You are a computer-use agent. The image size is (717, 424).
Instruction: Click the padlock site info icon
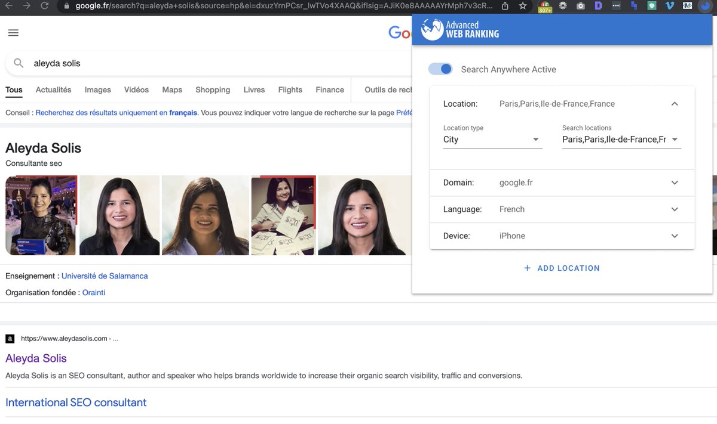(x=66, y=6)
